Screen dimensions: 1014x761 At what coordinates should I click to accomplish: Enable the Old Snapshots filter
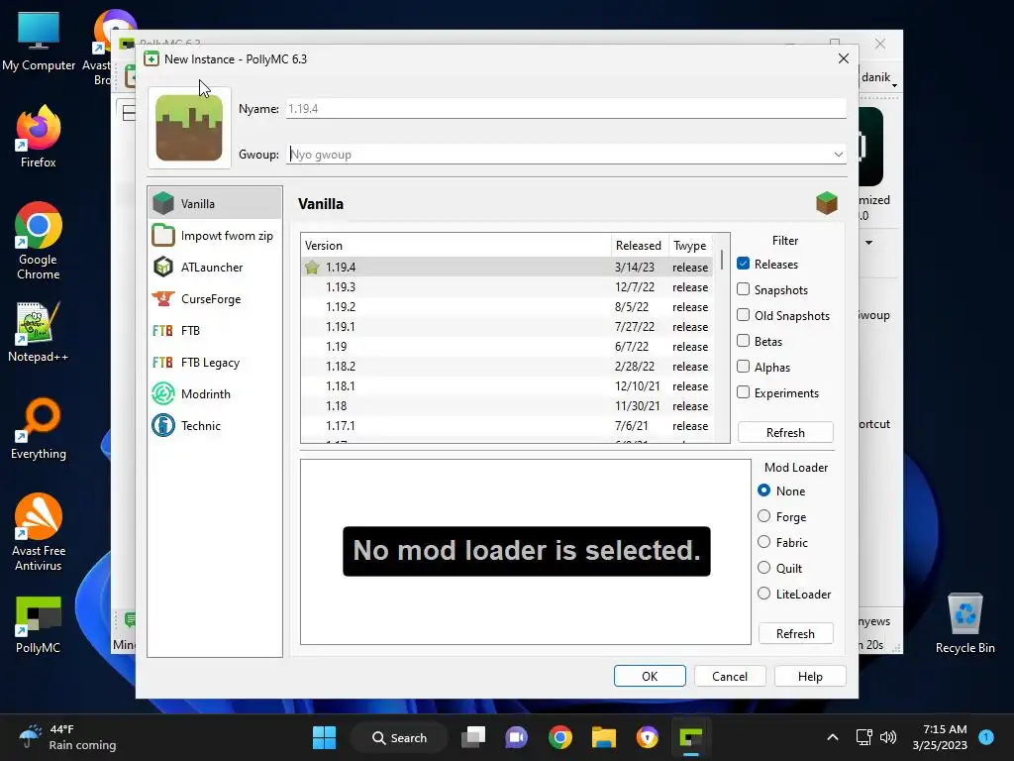(x=743, y=315)
